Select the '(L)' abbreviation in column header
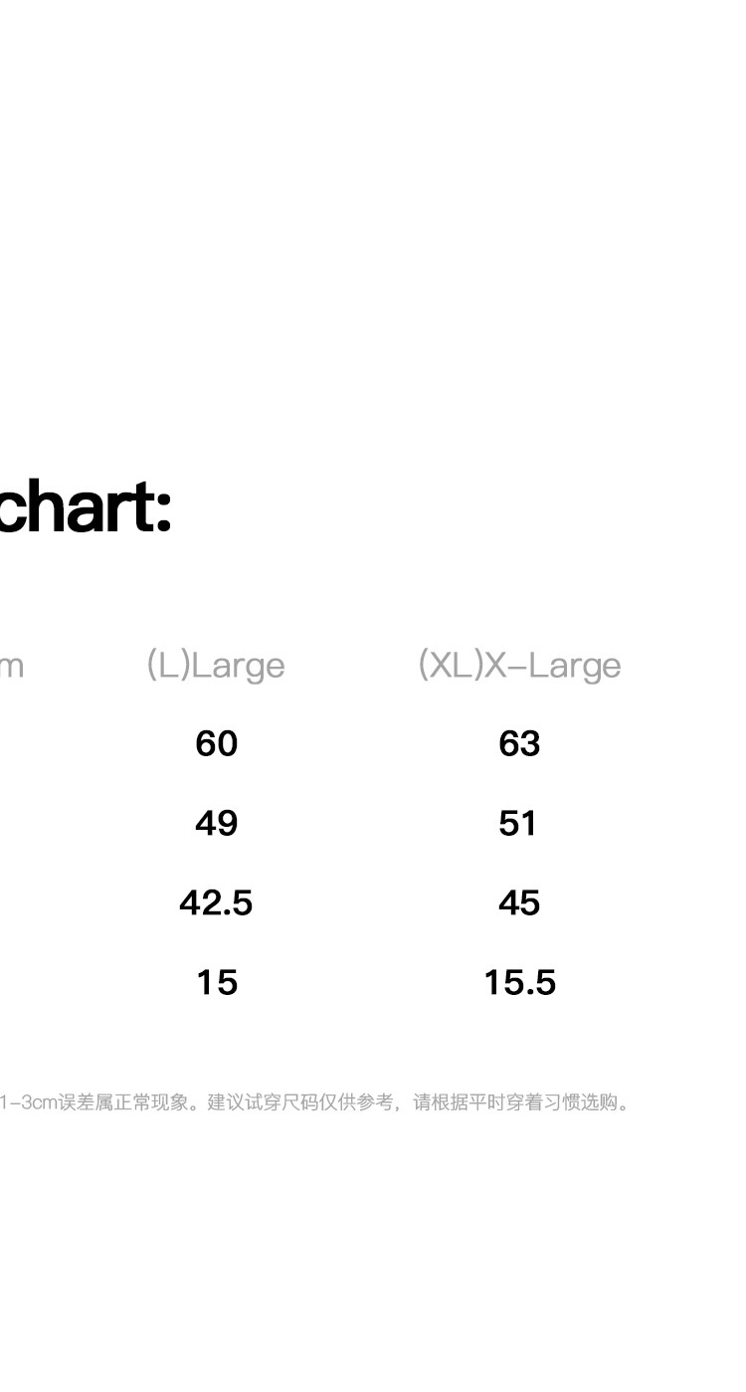The width and height of the screenshot is (746, 1392). pos(167,665)
